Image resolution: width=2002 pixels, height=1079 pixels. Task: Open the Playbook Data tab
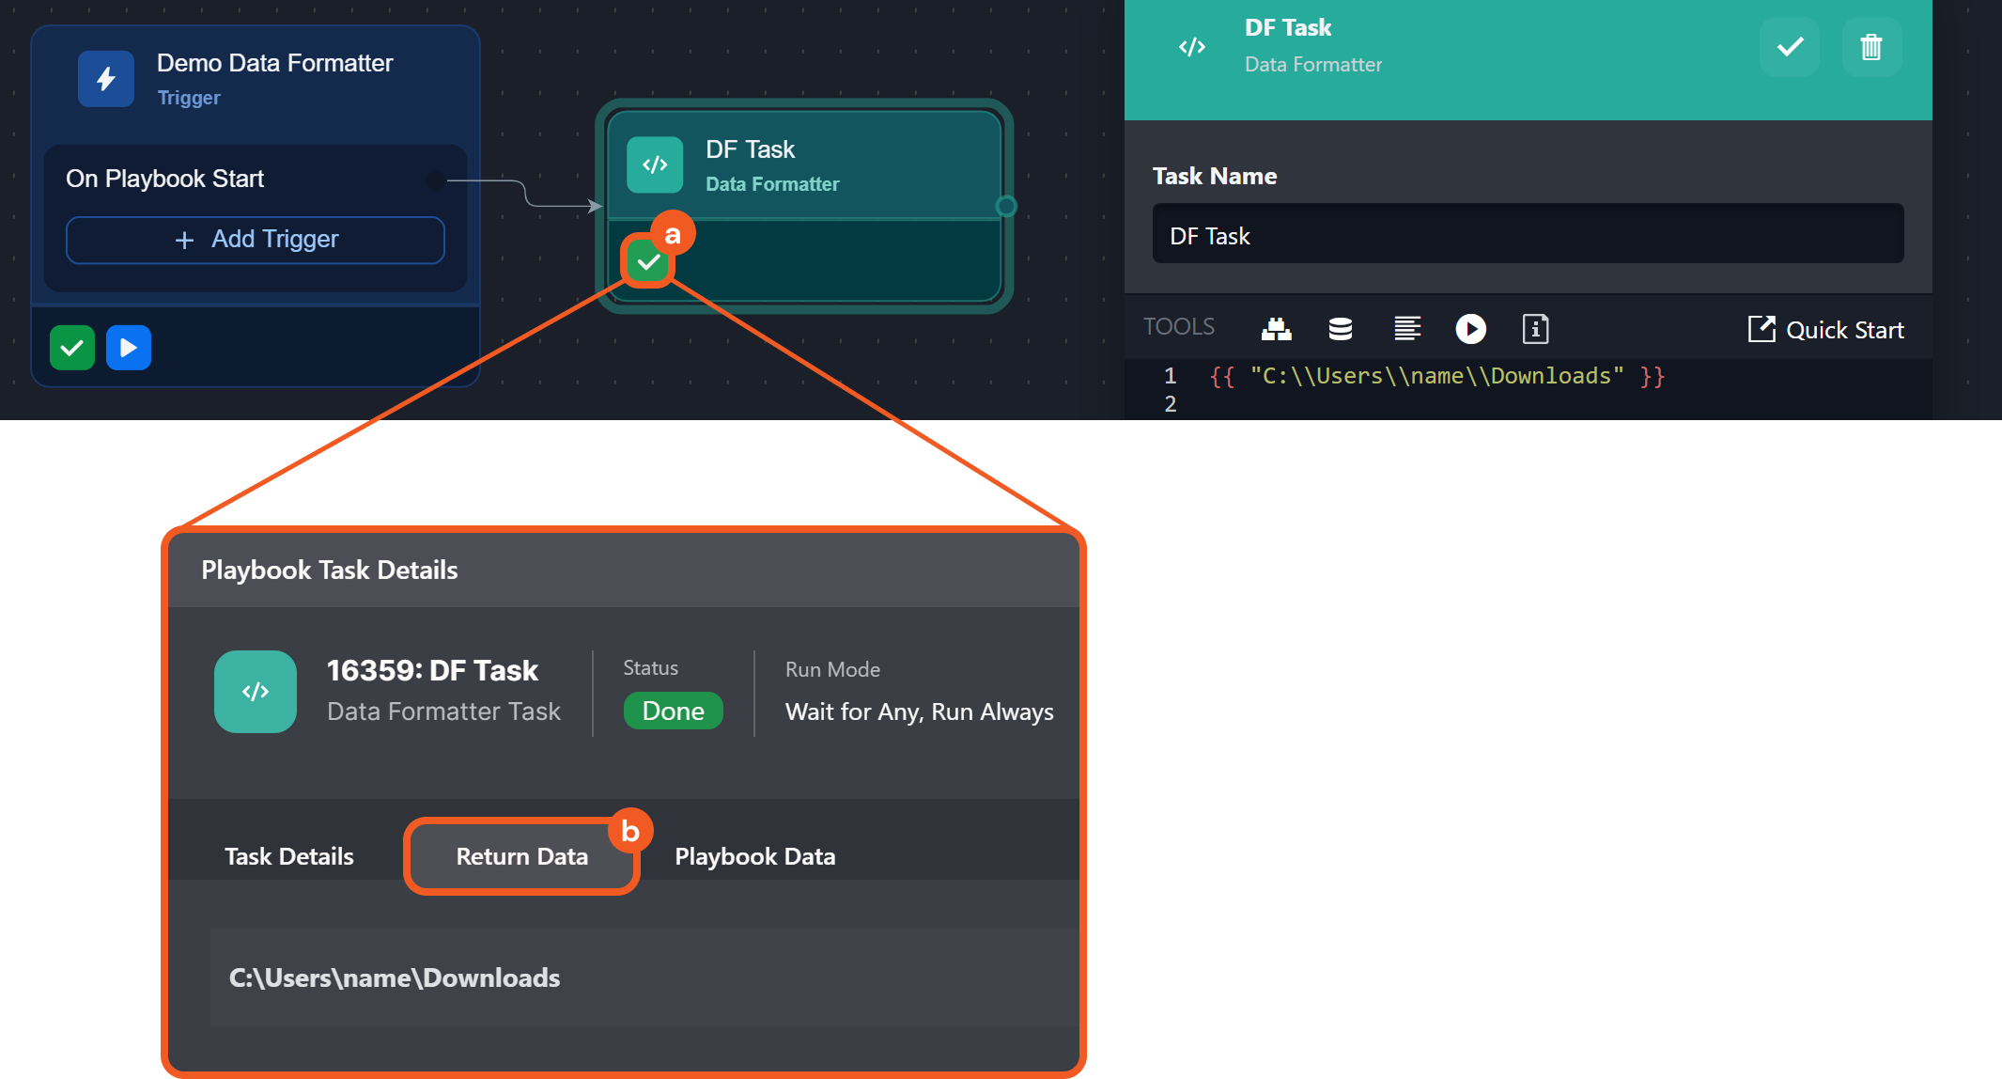pos(754,856)
